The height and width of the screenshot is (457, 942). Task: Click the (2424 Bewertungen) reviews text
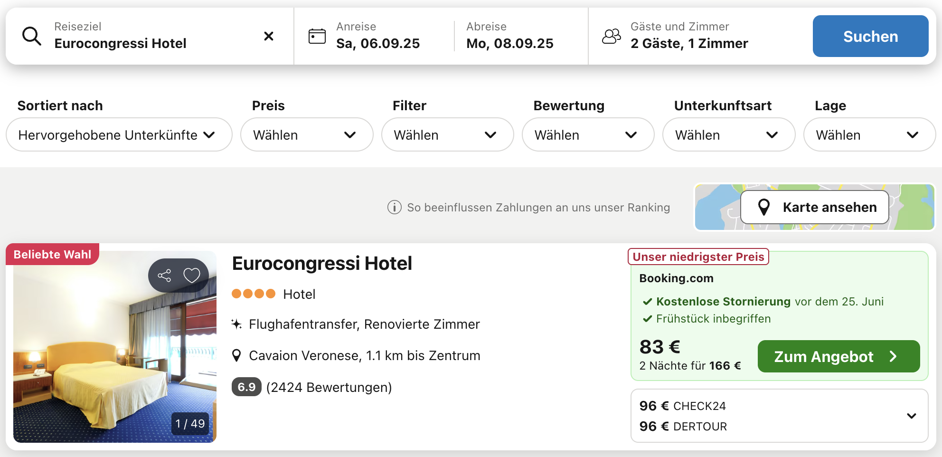[329, 388]
